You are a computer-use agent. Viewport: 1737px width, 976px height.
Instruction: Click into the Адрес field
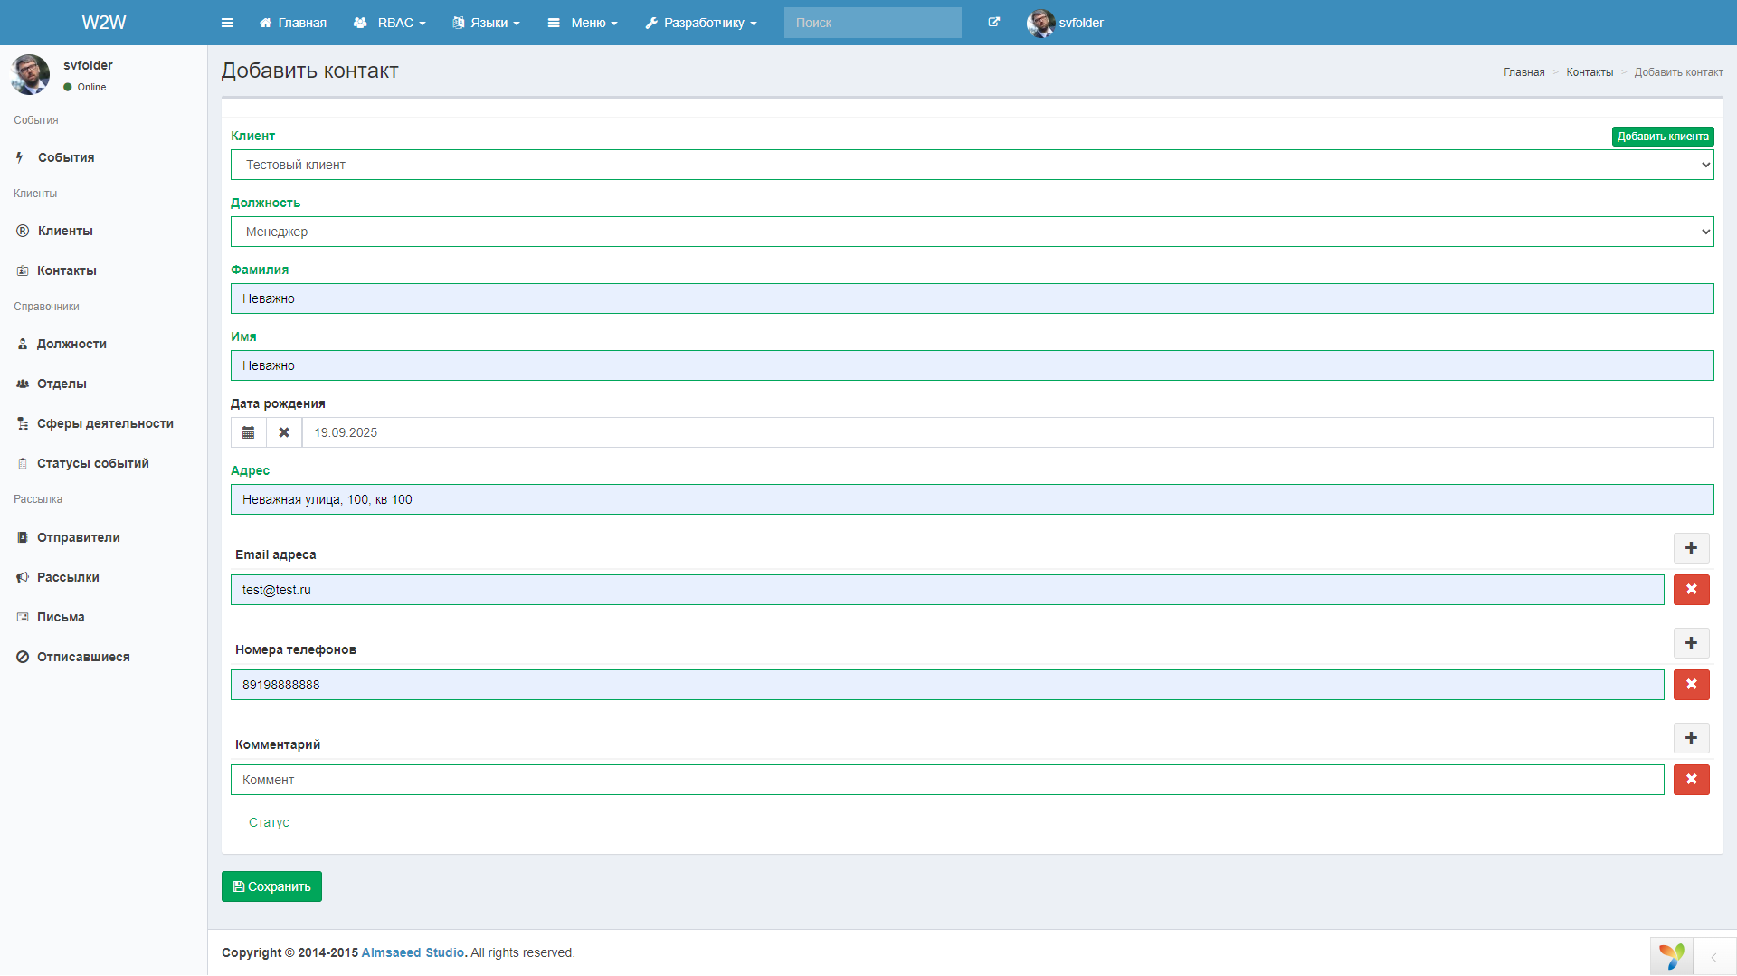click(972, 499)
